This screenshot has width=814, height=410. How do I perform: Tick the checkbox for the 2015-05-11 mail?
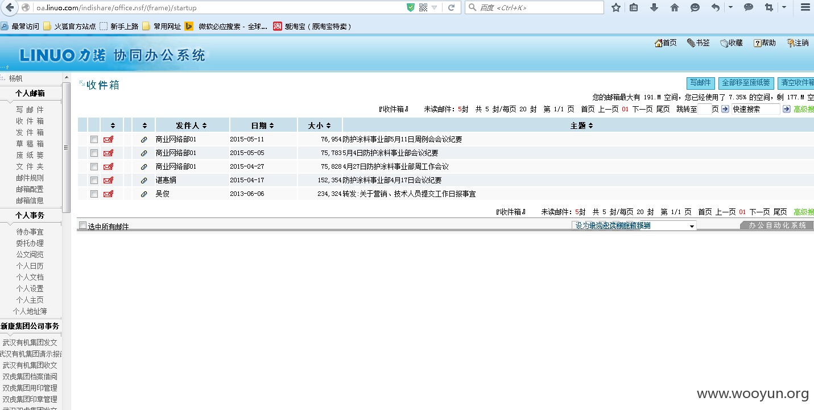pyautogui.click(x=94, y=139)
